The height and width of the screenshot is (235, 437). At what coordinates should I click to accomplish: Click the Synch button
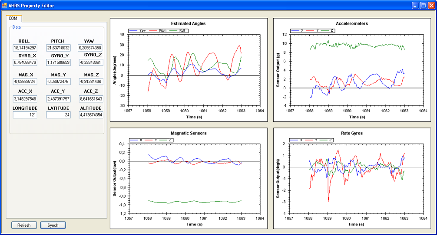[x=53, y=225]
